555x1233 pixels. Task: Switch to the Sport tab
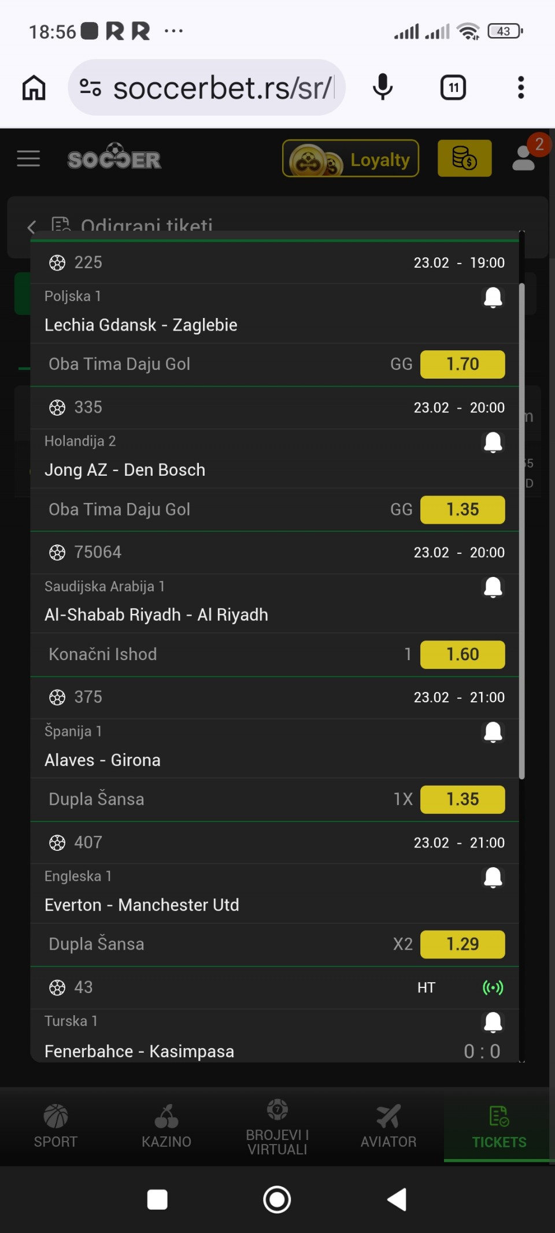(55, 1125)
